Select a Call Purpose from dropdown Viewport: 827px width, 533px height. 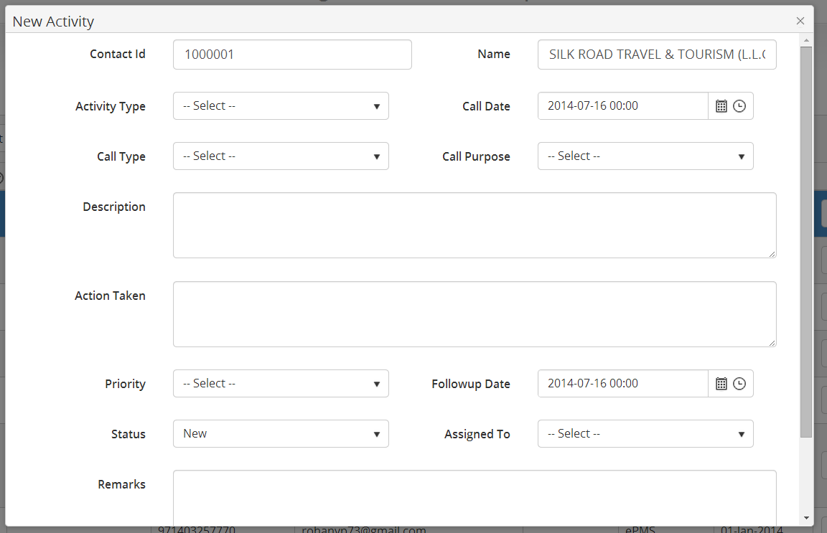tap(645, 156)
